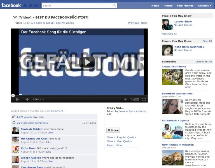Click the Add Friend icon for Nena Naija Iwannidou
The width and height of the screenshot is (215, 168).
[x=176, y=50]
